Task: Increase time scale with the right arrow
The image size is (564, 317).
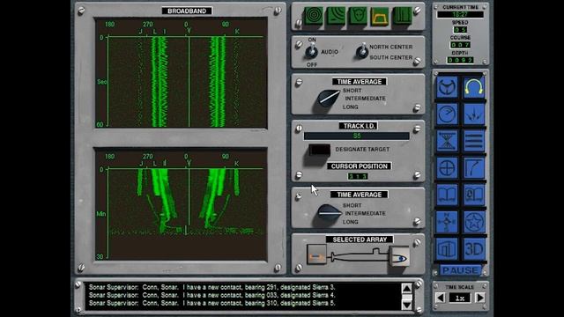Action: pyautogui.click(x=480, y=298)
